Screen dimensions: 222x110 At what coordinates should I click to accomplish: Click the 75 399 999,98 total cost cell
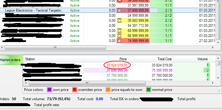(x=162, y=70)
